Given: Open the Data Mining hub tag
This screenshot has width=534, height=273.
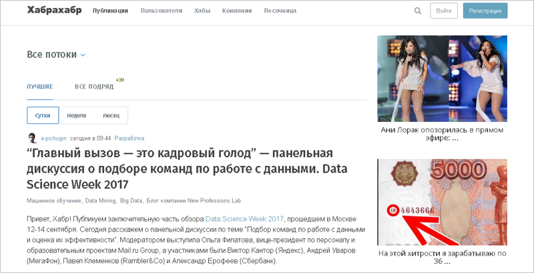Looking at the screenshot, I should 100,200.
